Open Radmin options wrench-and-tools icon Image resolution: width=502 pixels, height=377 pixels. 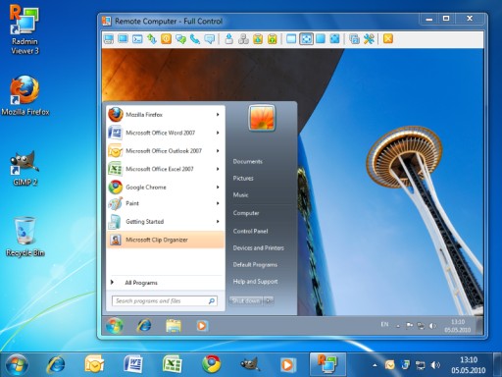click(x=369, y=39)
